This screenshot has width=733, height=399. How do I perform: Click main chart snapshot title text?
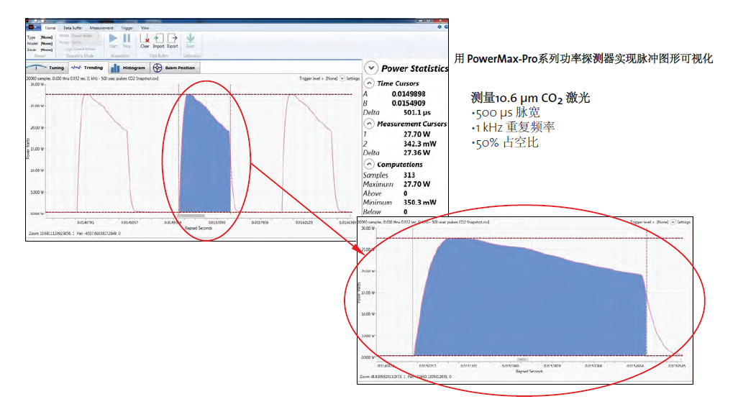(92, 78)
